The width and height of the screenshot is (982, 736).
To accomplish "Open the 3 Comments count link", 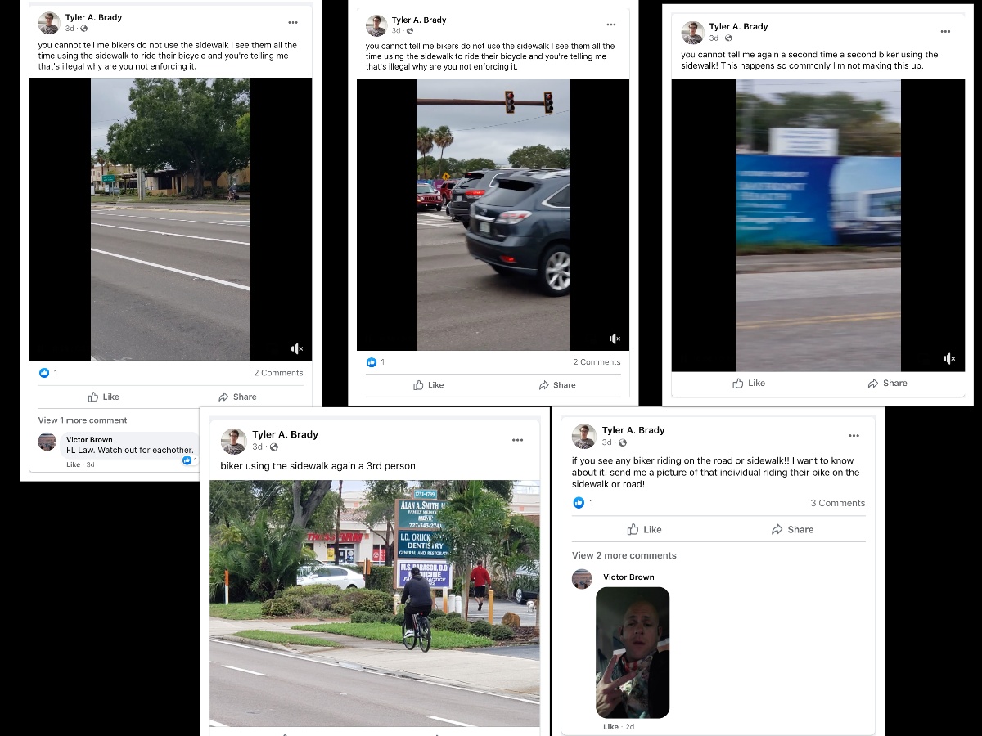I will click(x=838, y=503).
